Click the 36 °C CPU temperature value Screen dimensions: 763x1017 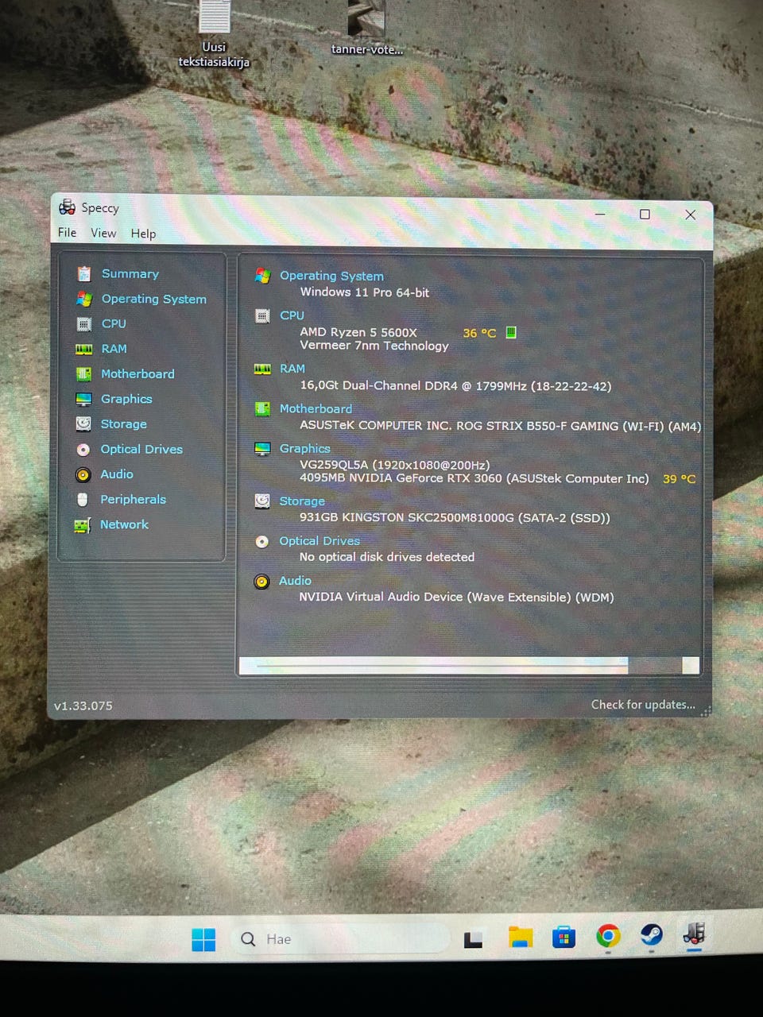479,333
